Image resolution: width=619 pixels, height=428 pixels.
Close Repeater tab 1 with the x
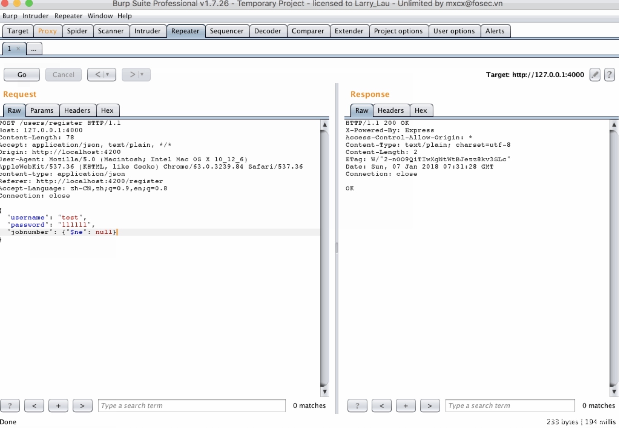tap(18, 49)
